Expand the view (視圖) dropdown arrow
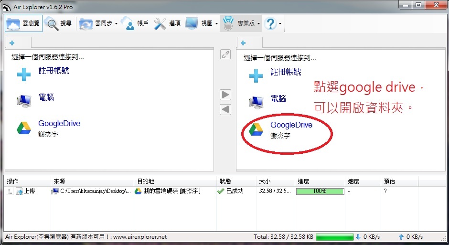Image resolution: width=449 pixels, height=245 pixels. click(x=216, y=23)
